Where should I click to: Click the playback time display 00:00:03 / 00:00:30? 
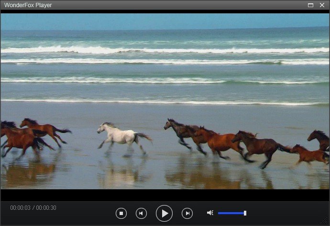click(33, 208)
